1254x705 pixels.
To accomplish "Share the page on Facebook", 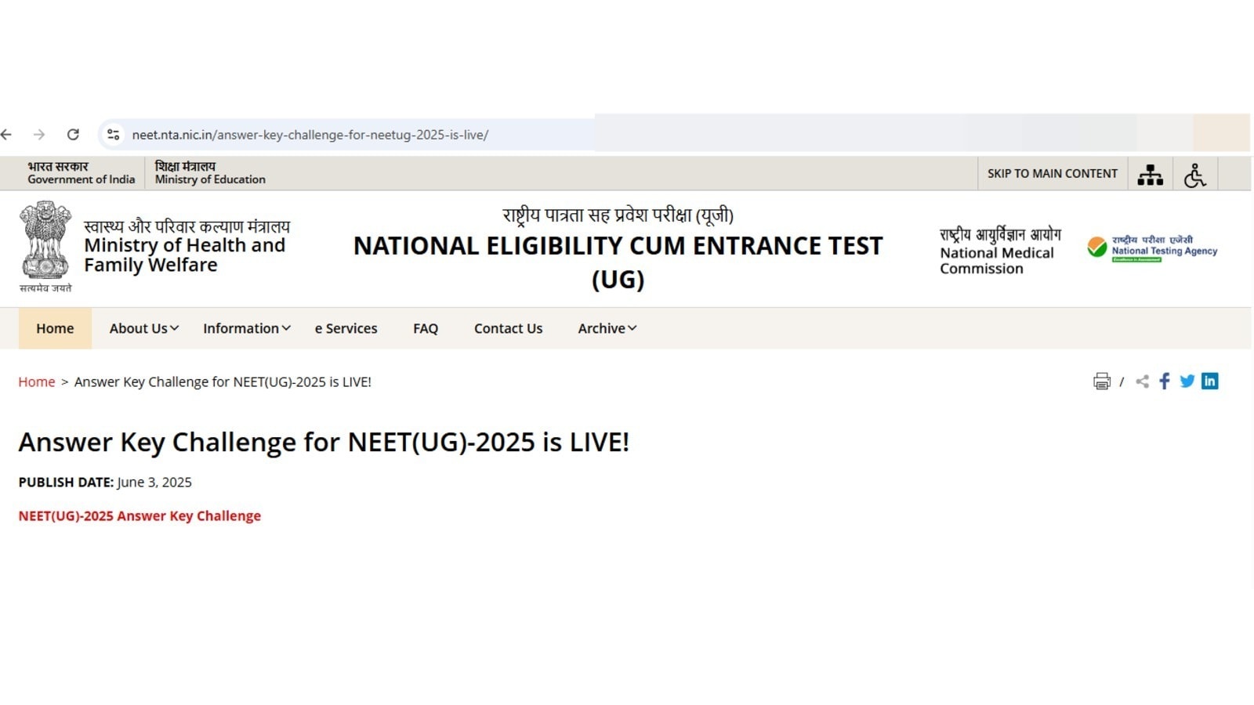I will click(1165, 381).
